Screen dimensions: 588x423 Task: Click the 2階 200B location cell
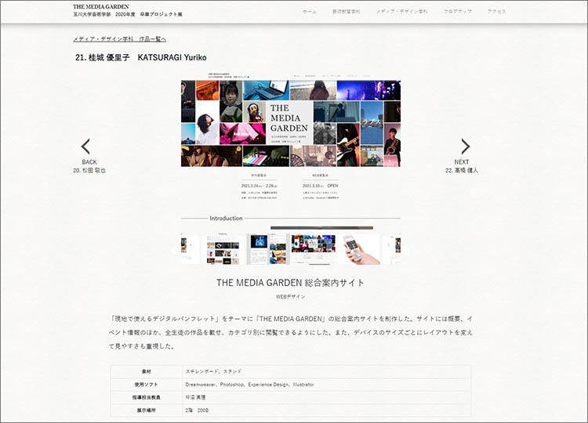pos(326,410)
